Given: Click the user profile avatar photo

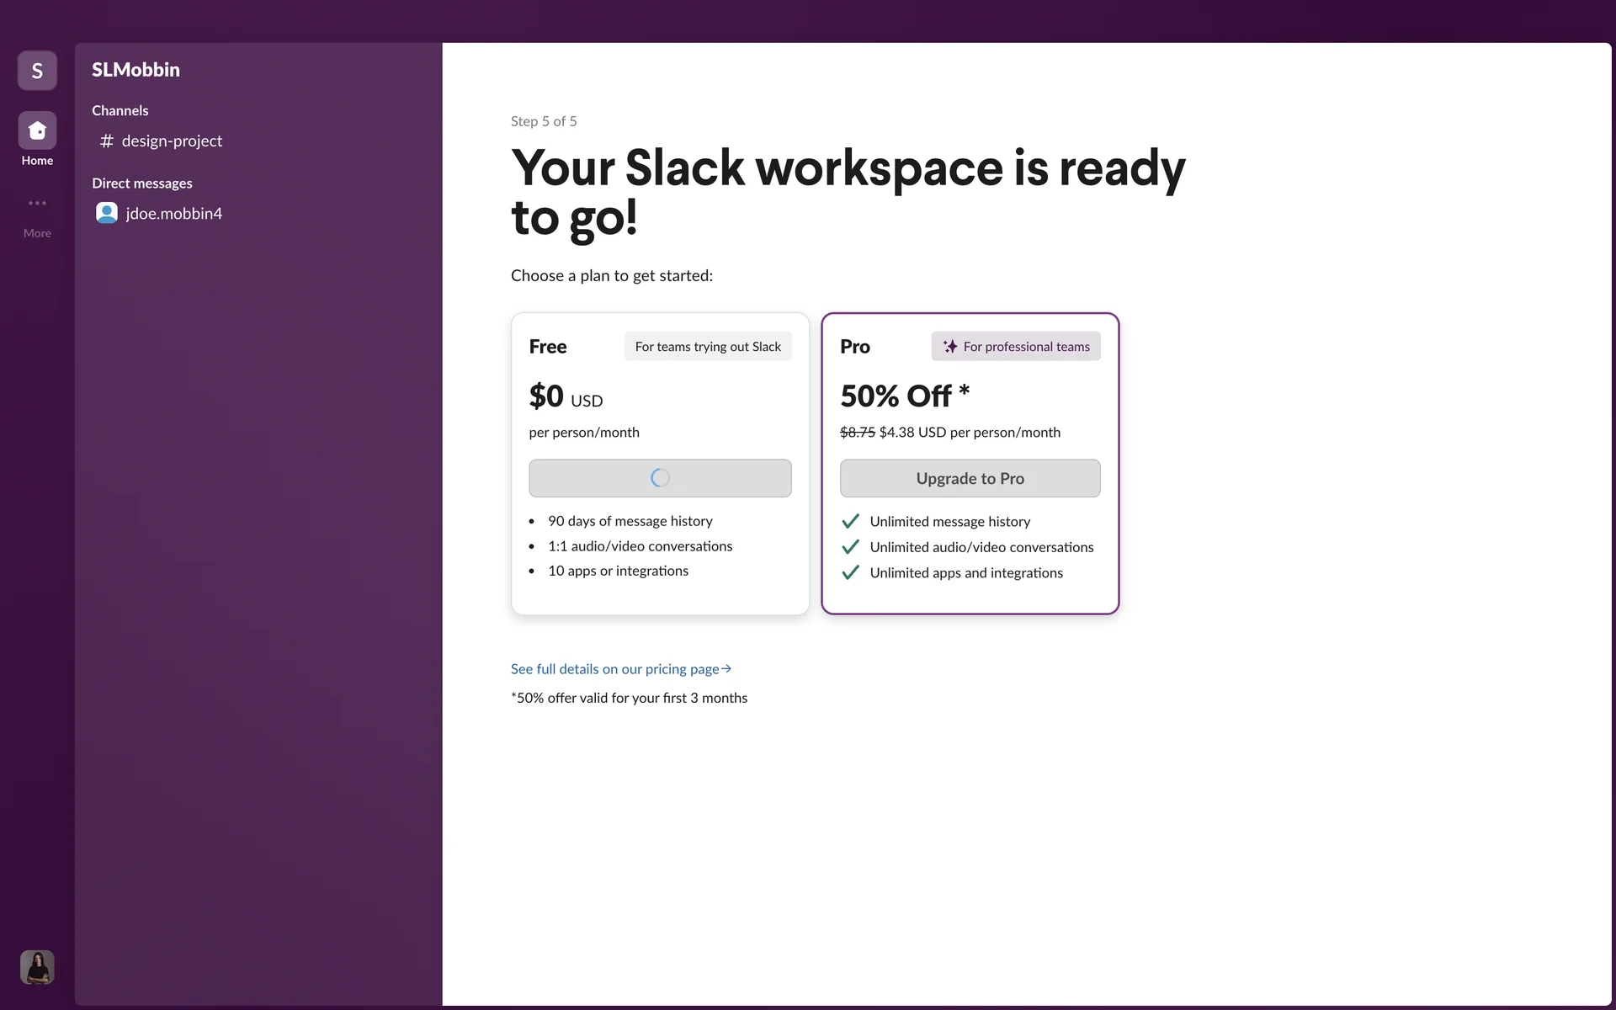Looking at the screenshot, I should 37,967.
